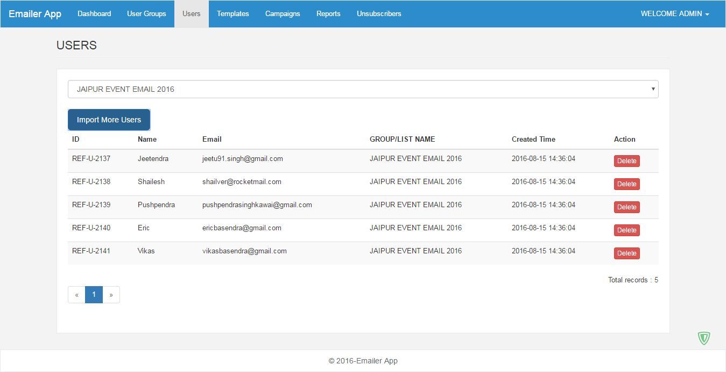This screenshot has height=372, width=726.
Task: Delete the Shailesh user row
Action: 626,184
